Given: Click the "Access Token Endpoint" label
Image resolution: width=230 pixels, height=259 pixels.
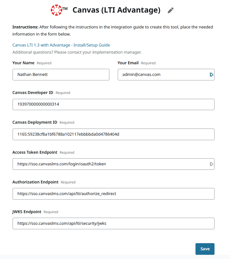Looking at the screenshot, I should click(35, 152).
